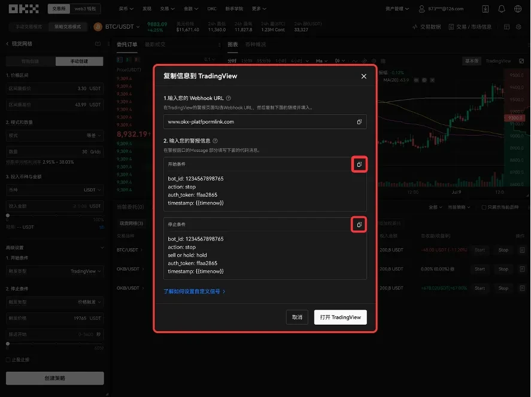Click Stop on the BTC/USDT strategy row
531x397 pixels.
tap(503, 250)
